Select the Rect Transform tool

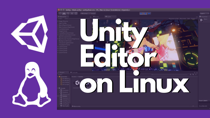[x=76, y=13]
